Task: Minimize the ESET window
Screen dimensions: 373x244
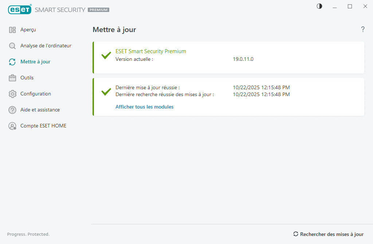Action: click(x=335, y=7)
